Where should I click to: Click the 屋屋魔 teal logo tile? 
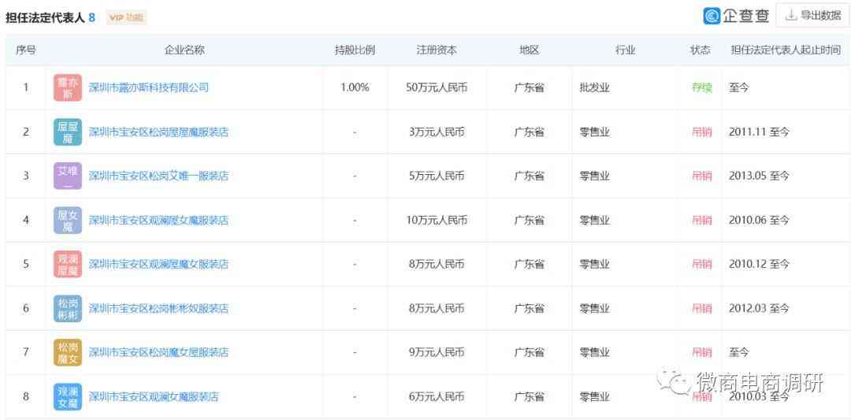67,132
